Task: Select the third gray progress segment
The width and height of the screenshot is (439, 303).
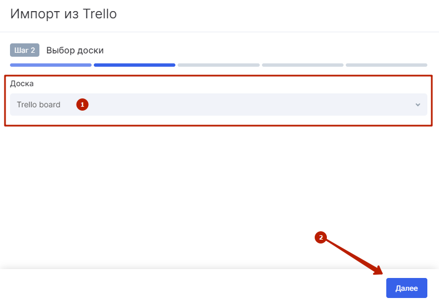Action: pyautogui.click(x=218, y=65)
